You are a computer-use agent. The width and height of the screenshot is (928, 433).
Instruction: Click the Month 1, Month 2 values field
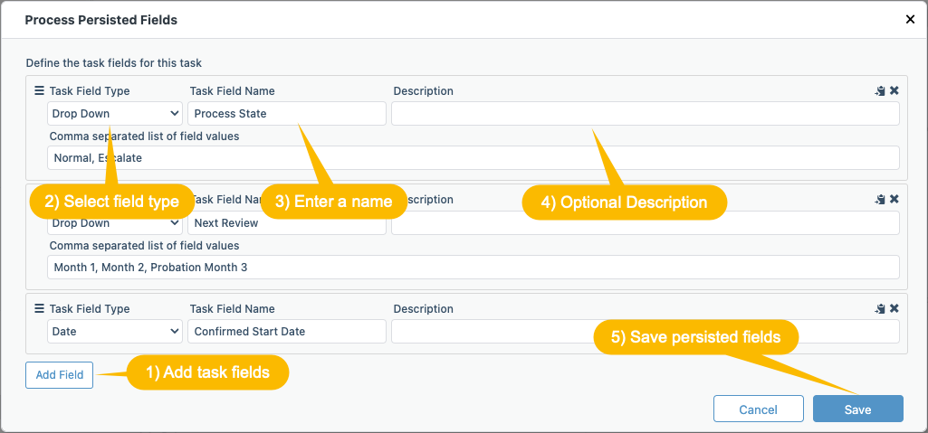tap(474, 267)
